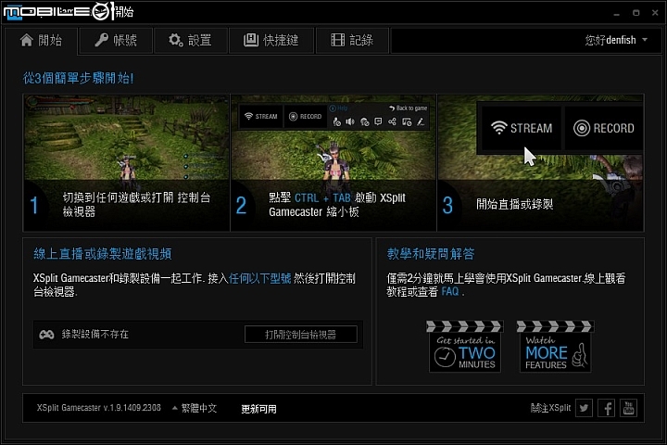The width and height of the screenshot is (667, 445).
Task: Click large STREAM button in step 3
Action: (521, 128)
